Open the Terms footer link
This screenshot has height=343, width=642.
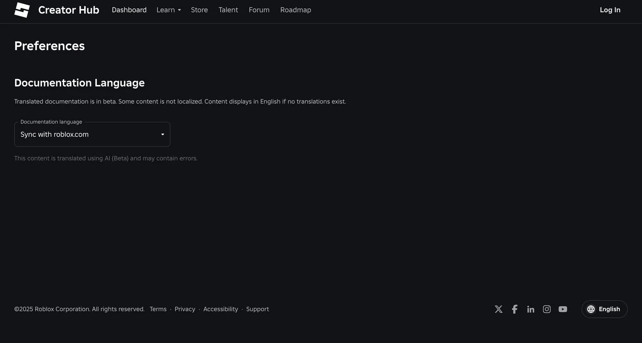[158, 309]
